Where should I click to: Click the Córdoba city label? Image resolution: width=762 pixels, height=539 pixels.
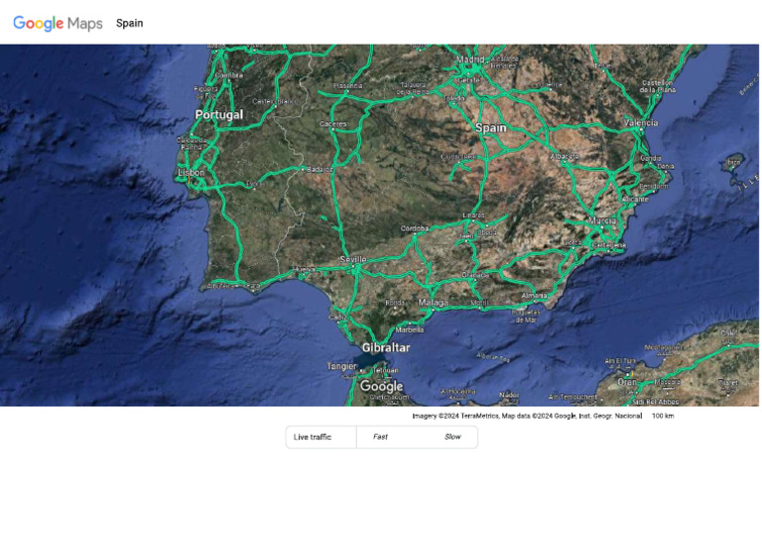click(x=415, y=228)
